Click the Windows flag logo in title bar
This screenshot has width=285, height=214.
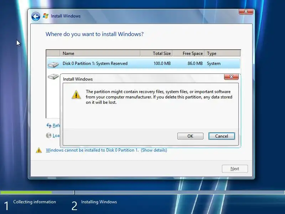[x=46, y=16]
